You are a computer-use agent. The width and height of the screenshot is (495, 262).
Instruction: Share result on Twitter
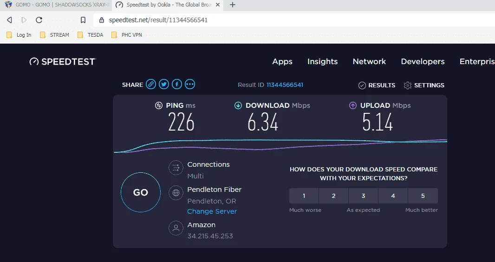(x=164, y=84)
